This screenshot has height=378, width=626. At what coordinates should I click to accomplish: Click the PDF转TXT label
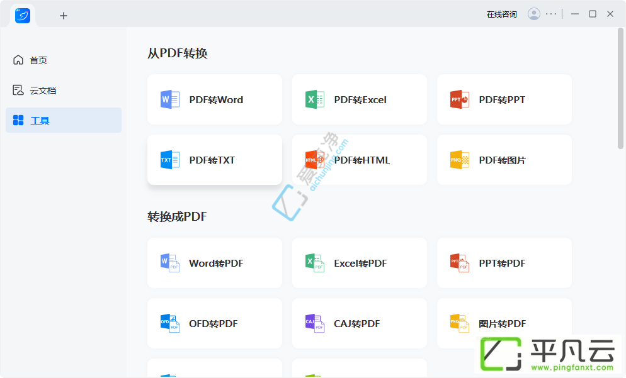point(212,160)
